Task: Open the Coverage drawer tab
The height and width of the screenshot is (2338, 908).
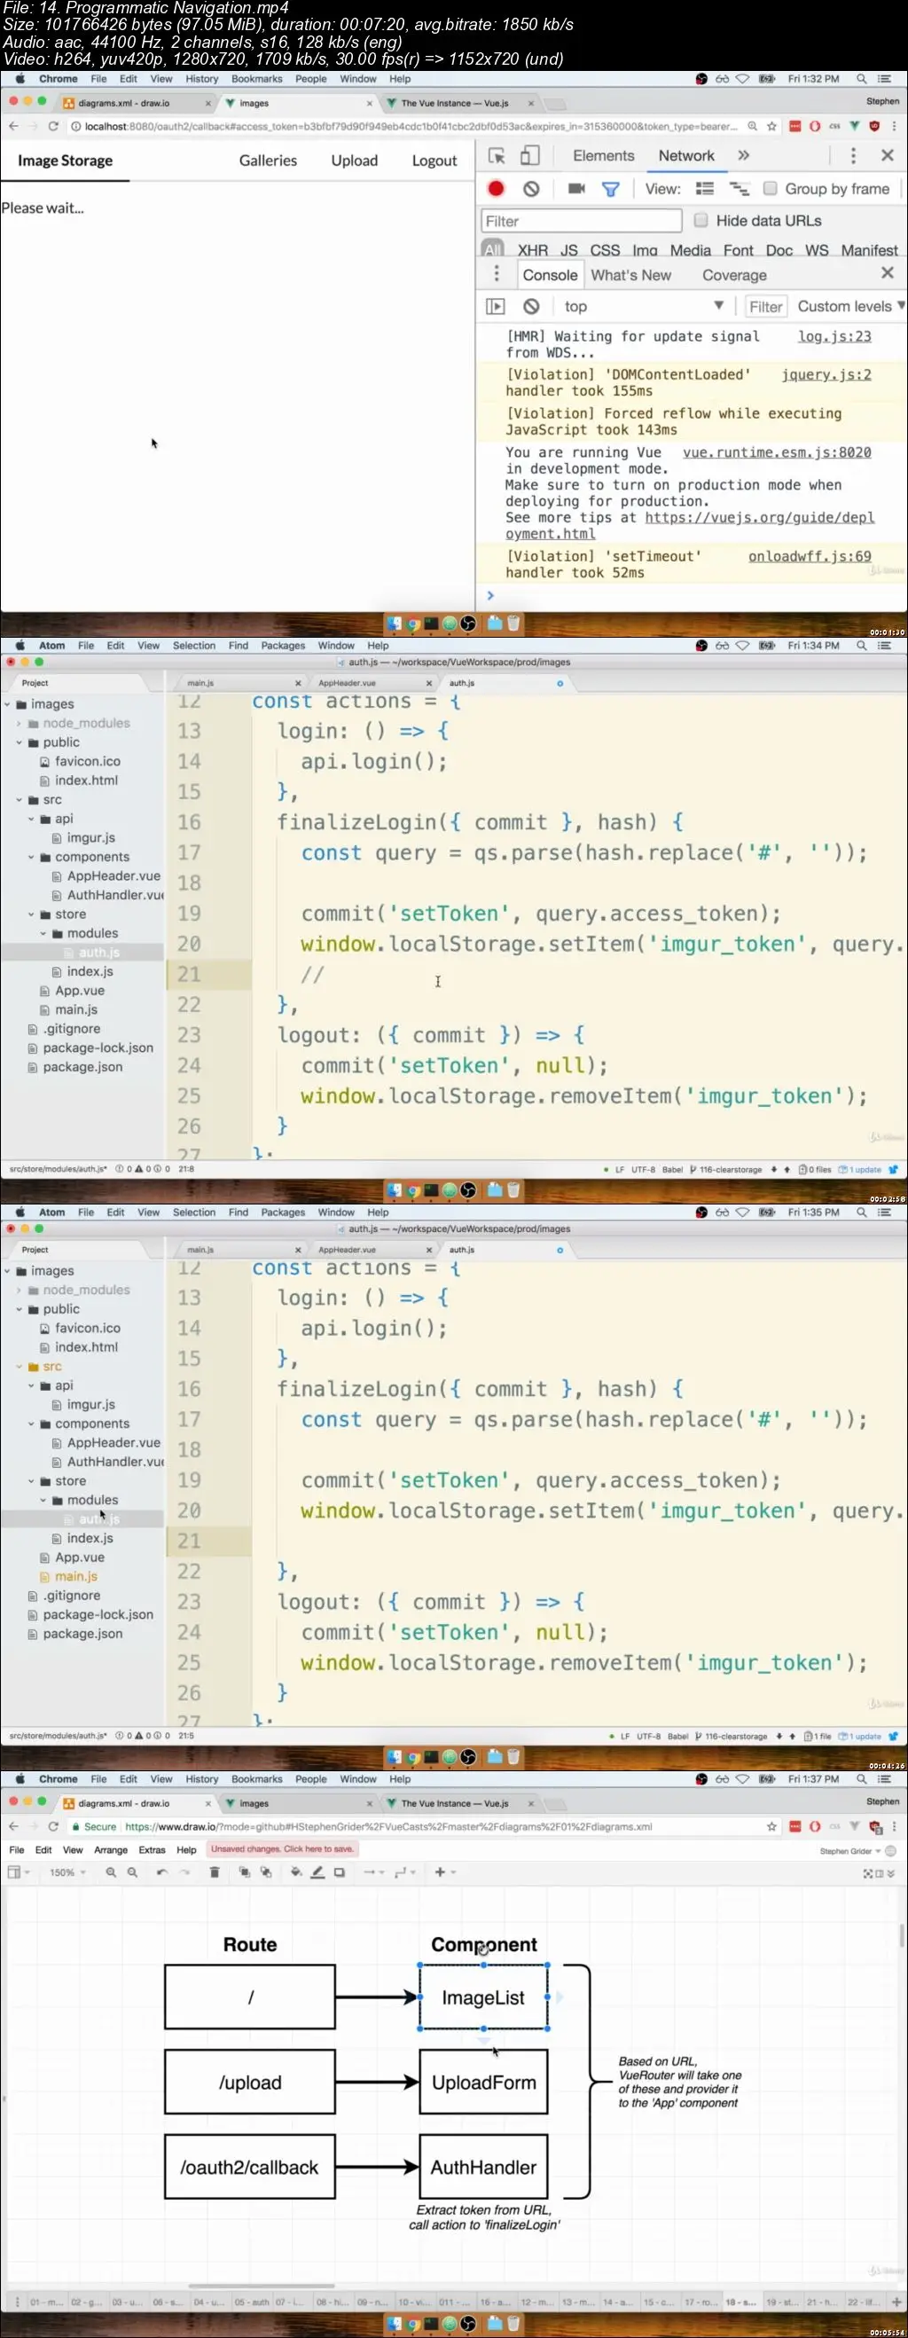Action: pyautogui.click(x=734, y=275)
